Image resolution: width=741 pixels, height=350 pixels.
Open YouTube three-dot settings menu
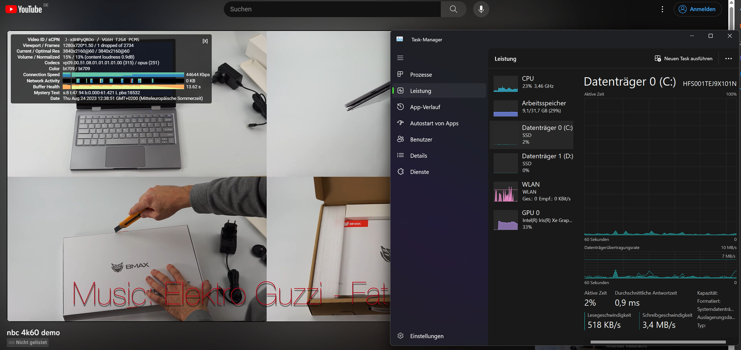coord(662,9)
